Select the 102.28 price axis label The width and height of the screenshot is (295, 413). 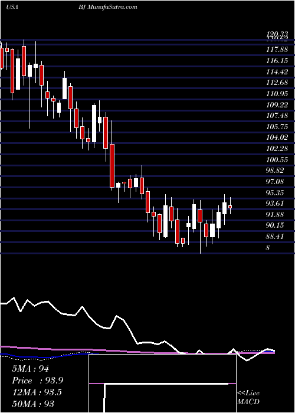pos(277,149)
